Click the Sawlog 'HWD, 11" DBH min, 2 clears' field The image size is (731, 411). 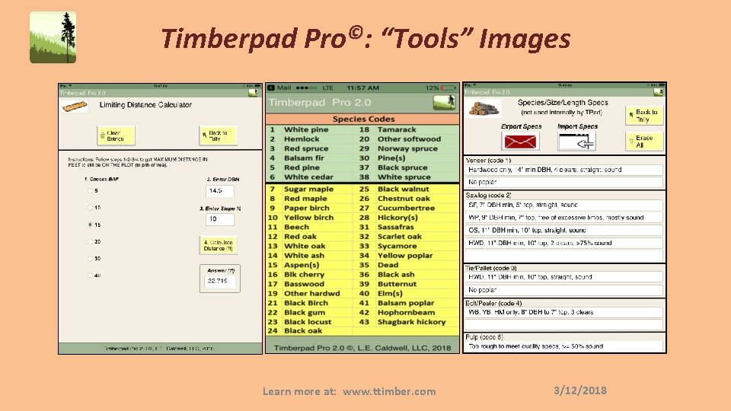point(563,243)
